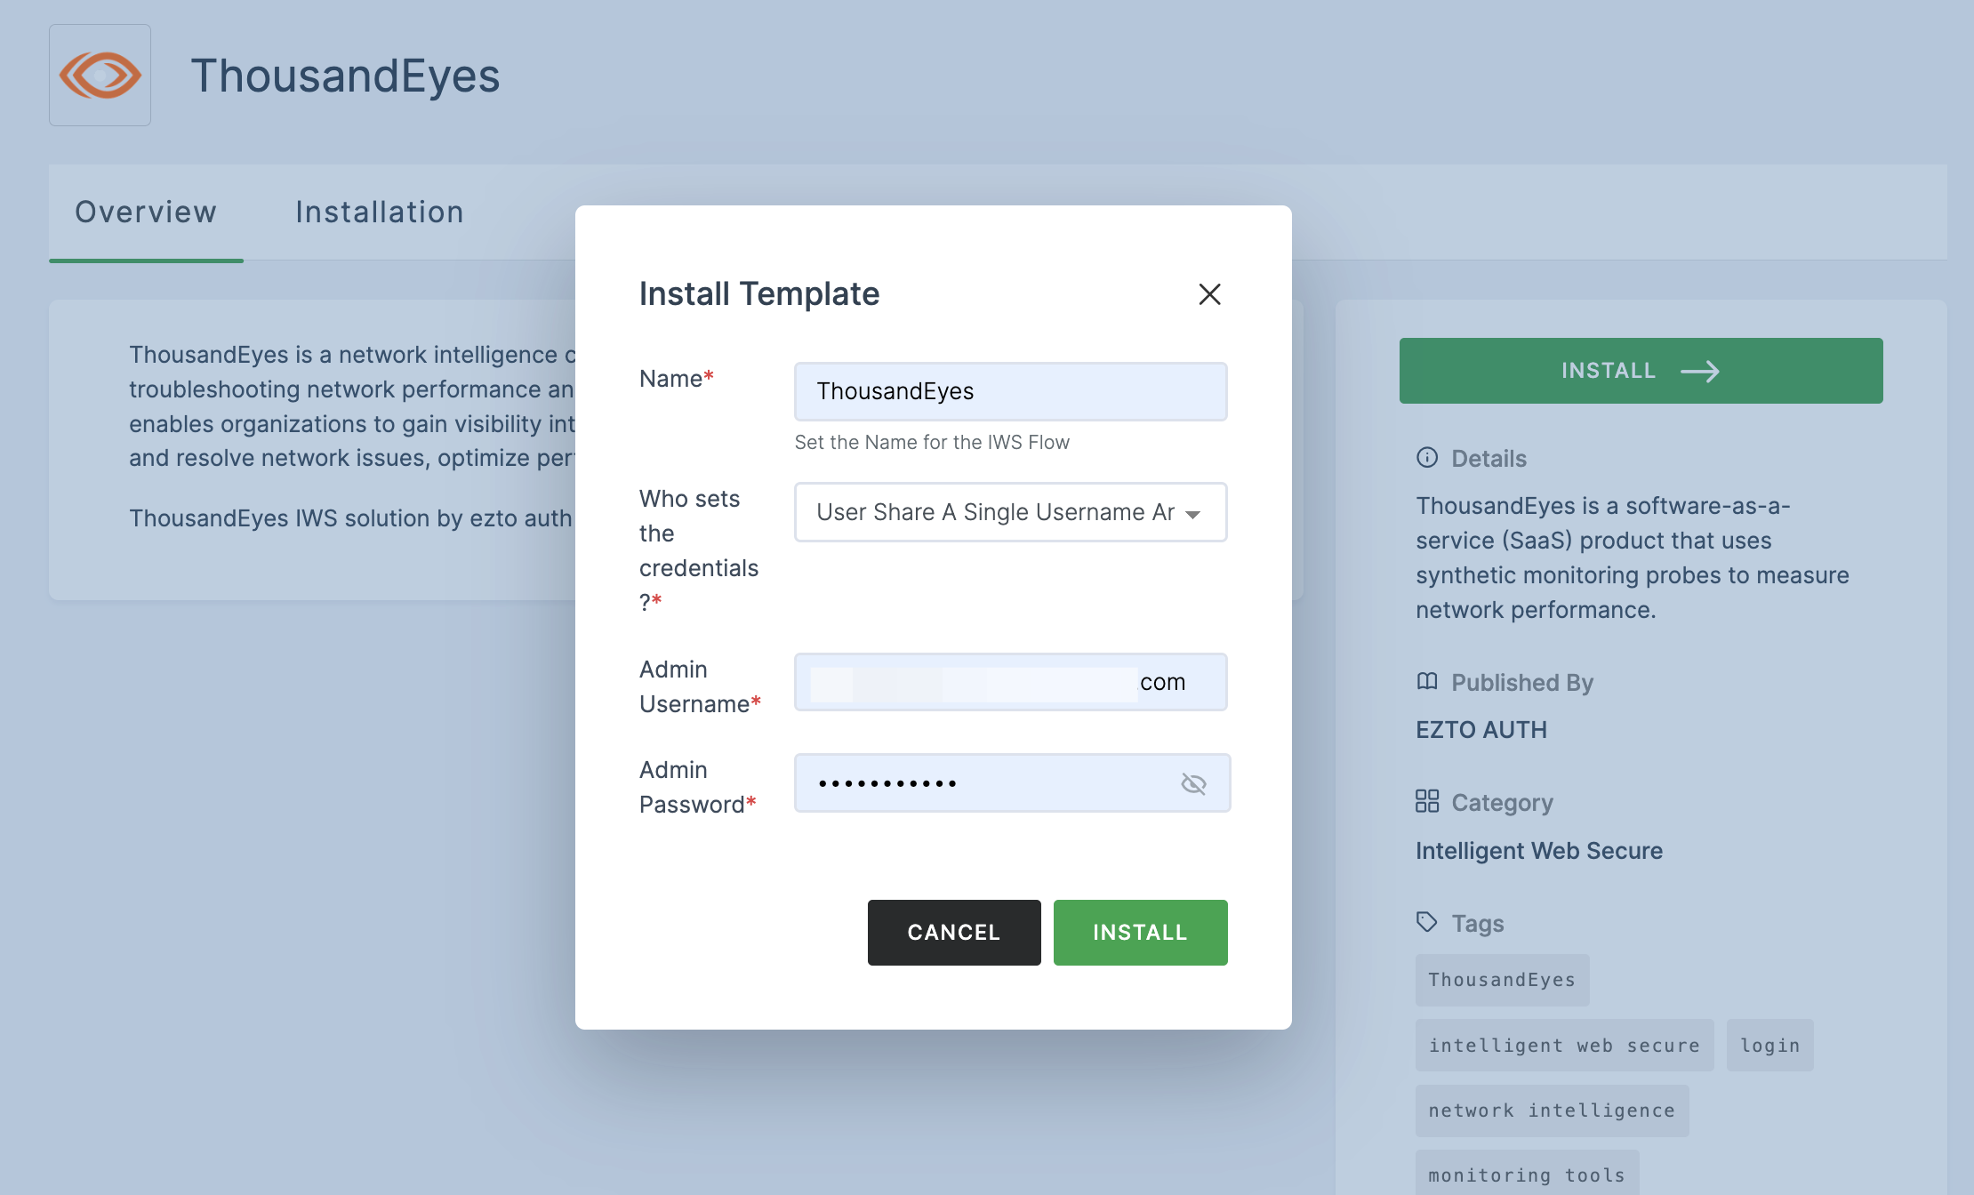
Task: Switch to the Installation tab
Action: [x=380, y=213]
